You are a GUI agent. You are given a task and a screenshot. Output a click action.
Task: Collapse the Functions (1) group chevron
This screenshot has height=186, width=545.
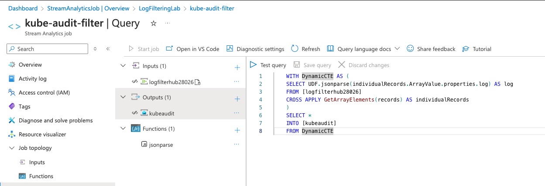click(123, 129)
